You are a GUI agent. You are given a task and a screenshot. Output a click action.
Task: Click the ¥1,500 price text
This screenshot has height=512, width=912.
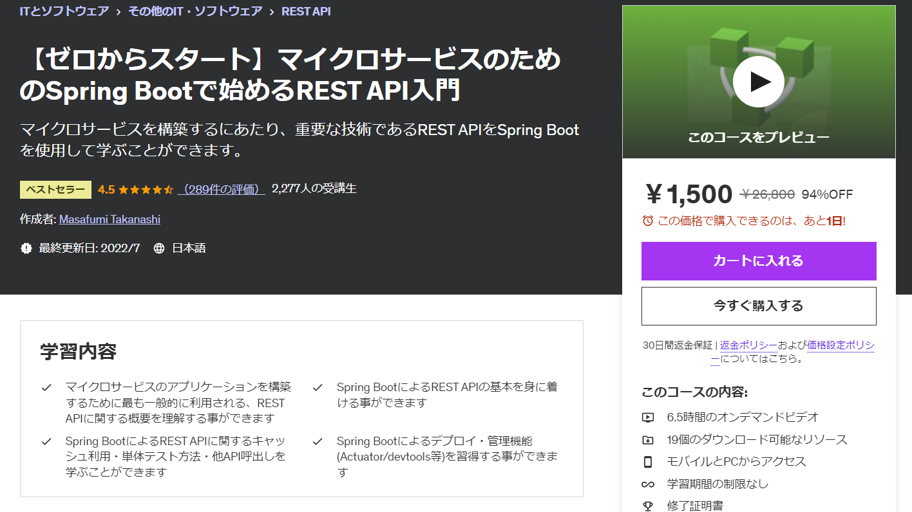tap(689, 194)
